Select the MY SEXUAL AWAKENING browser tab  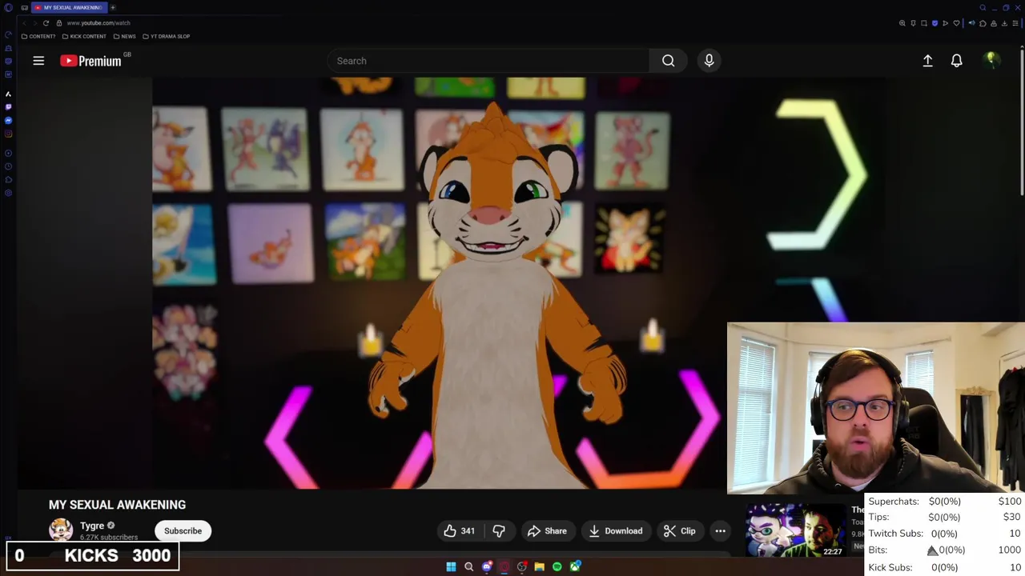point(70,7)
